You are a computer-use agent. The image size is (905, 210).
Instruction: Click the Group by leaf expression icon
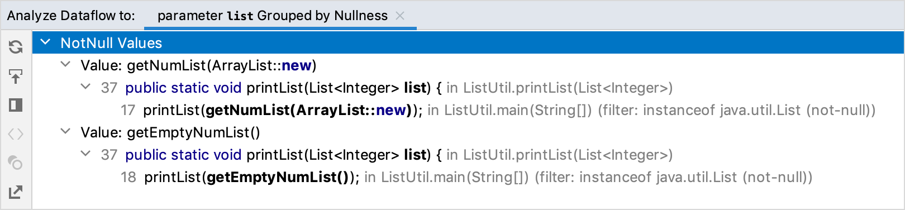click(x=16, y=134)
